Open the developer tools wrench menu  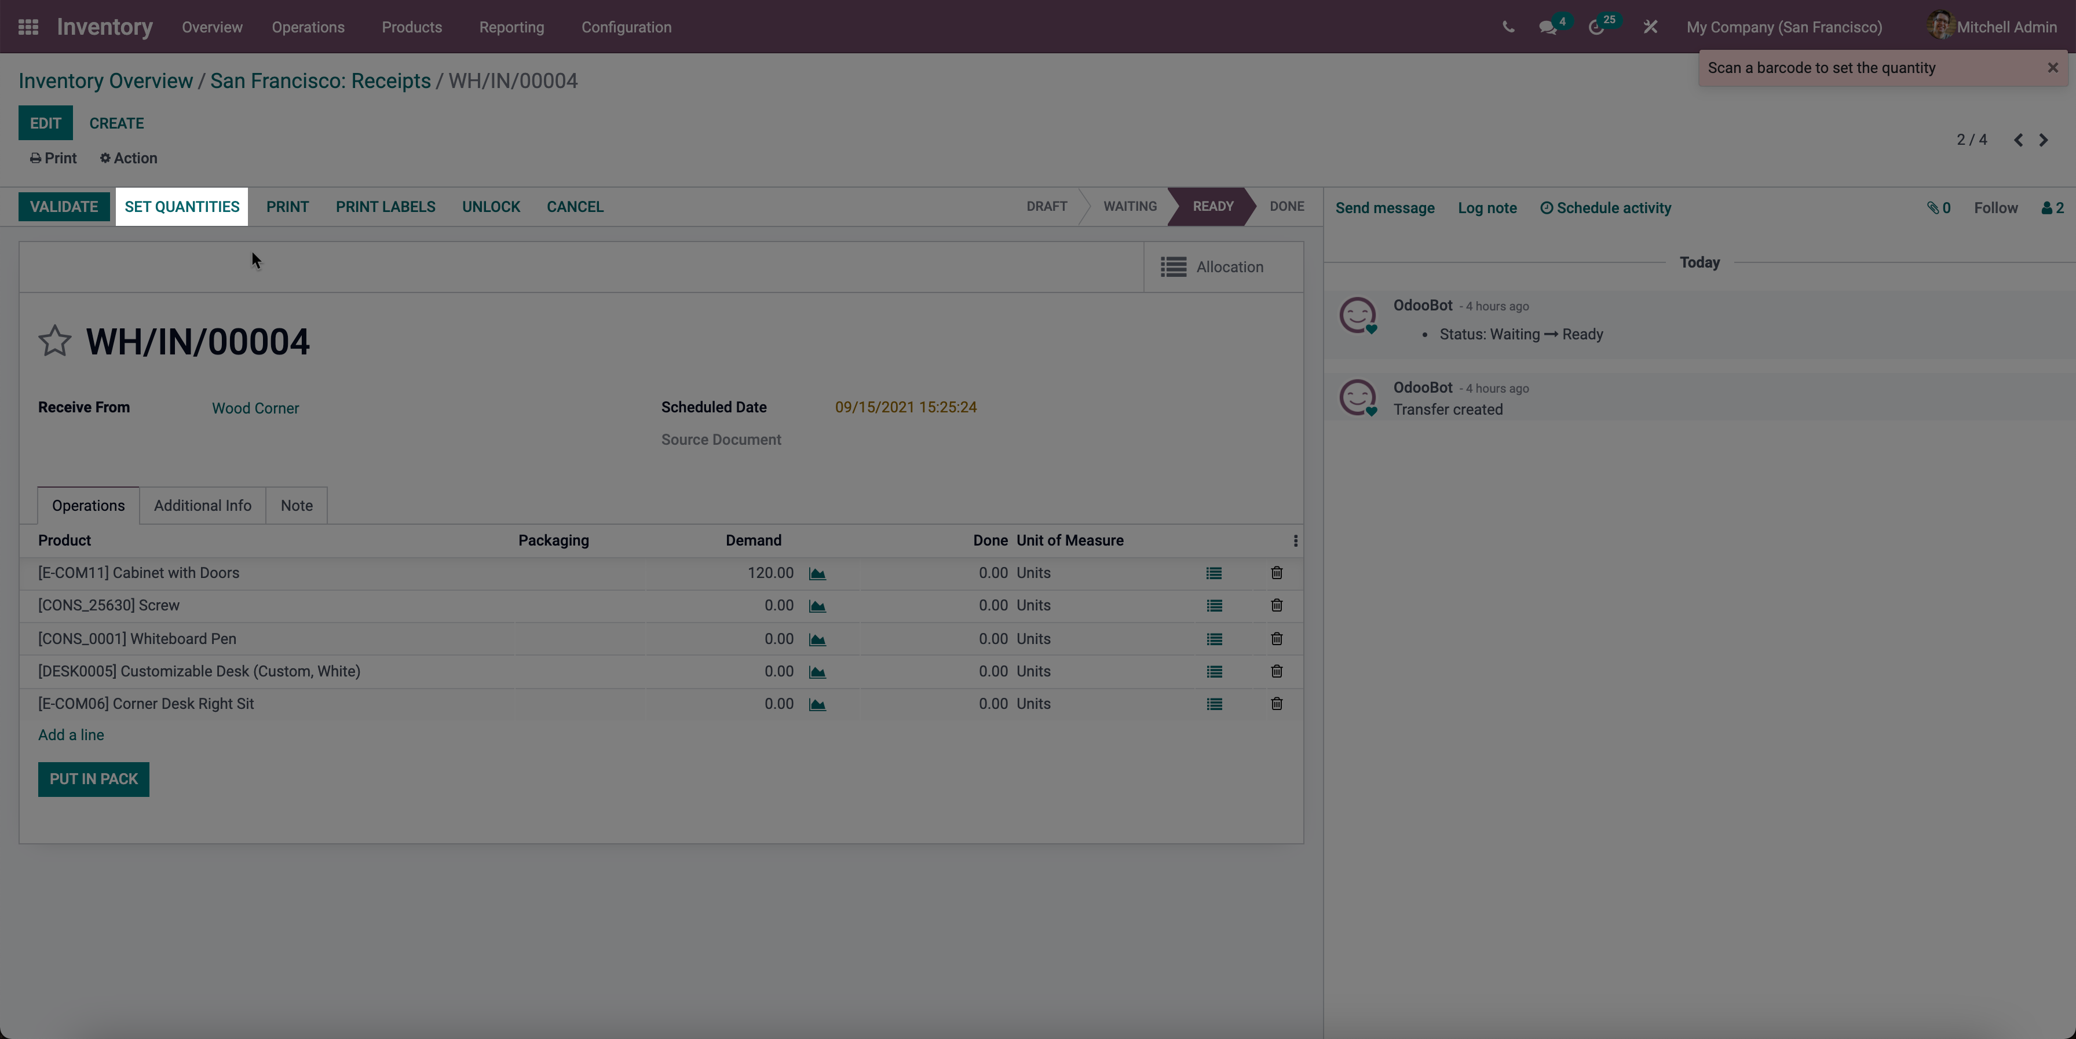click(x=1650, y=27)
